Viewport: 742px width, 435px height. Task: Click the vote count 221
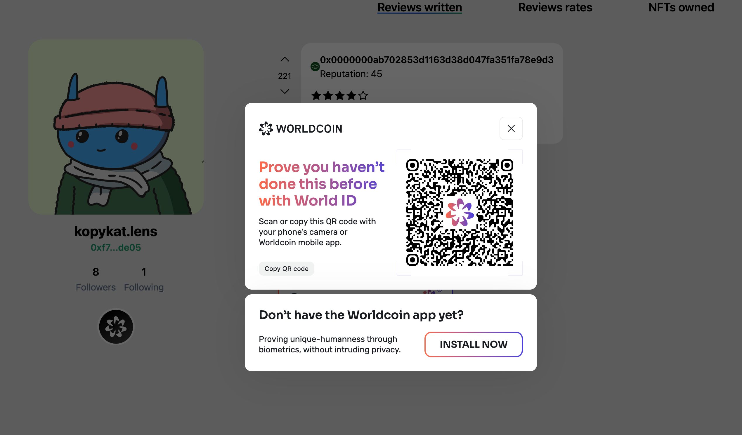[285, 76]
